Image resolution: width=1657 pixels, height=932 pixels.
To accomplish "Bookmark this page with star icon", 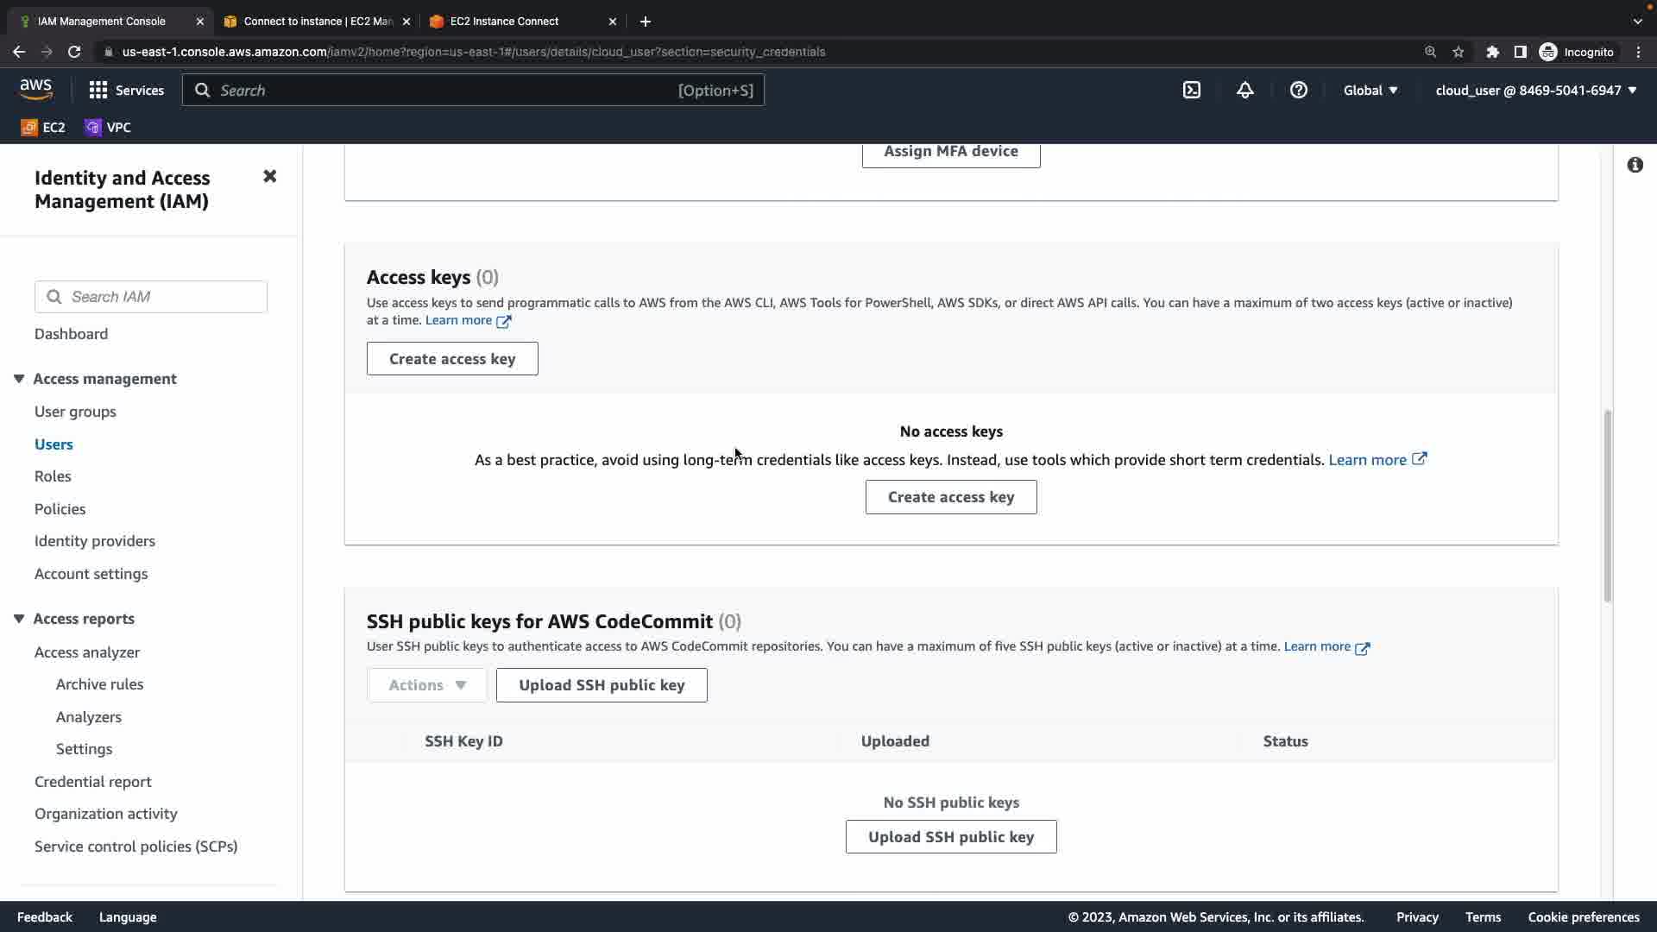I will coord(1458,53).
